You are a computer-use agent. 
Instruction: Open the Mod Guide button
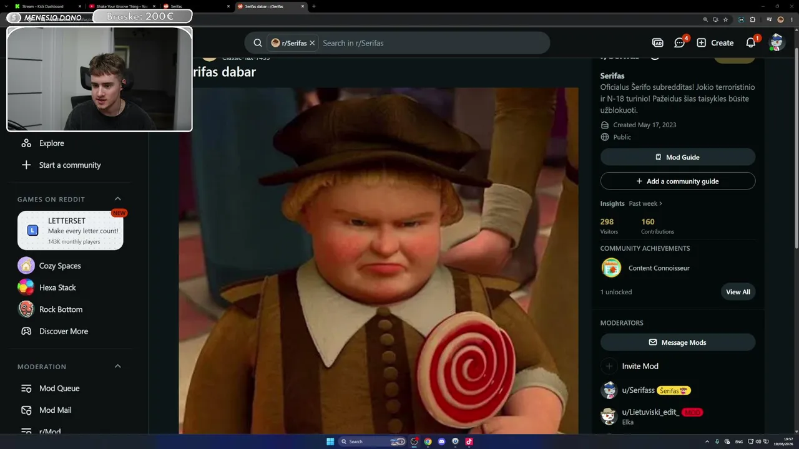click(678, 157)
